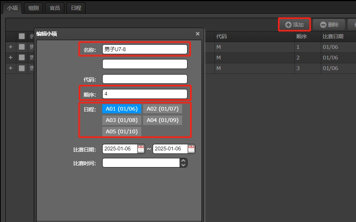Expand second table row with plus icon
356x222 pixels.
coord(11,58)
